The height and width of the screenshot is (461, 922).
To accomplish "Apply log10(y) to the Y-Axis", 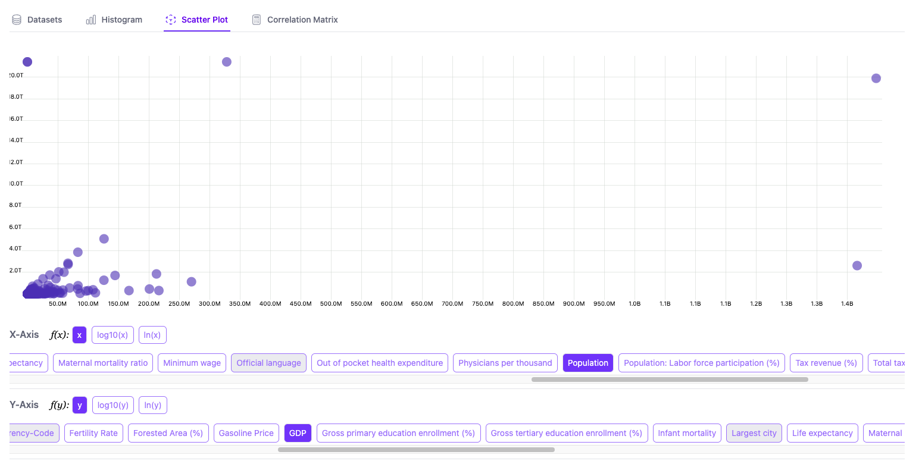I will pyautogui.click(x=113, y=405).
